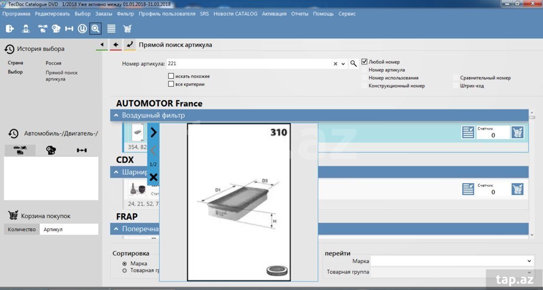This screenshot has width=543, height=290.
Task: Show the next image in preview popup
Action: coord(153,132)
